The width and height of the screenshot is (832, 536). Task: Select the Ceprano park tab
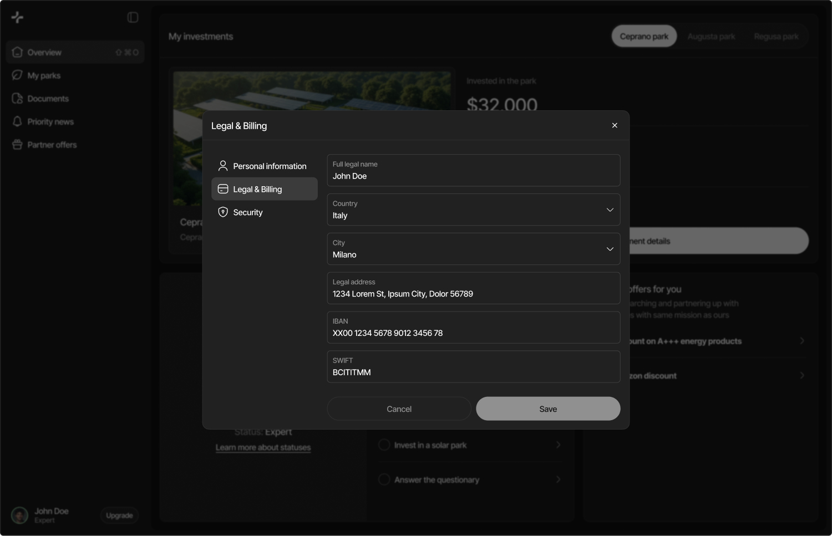coord(644,36)
